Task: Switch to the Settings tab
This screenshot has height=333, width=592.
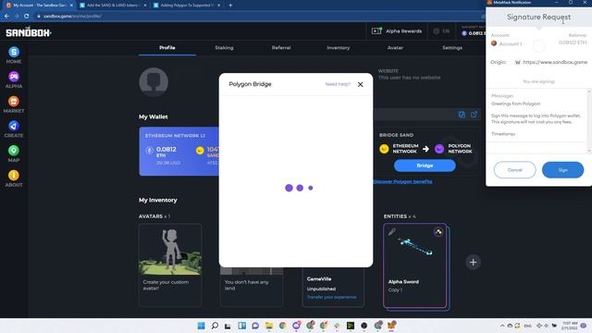Action: point(452,47)
